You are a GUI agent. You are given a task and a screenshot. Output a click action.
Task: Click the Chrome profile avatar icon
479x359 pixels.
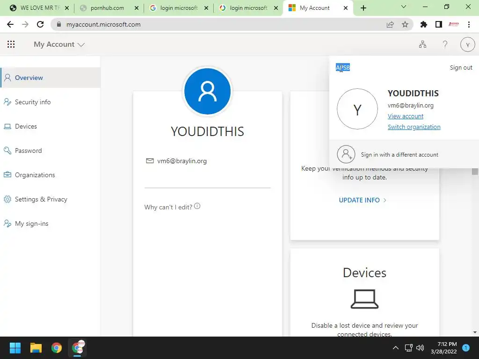454,24
